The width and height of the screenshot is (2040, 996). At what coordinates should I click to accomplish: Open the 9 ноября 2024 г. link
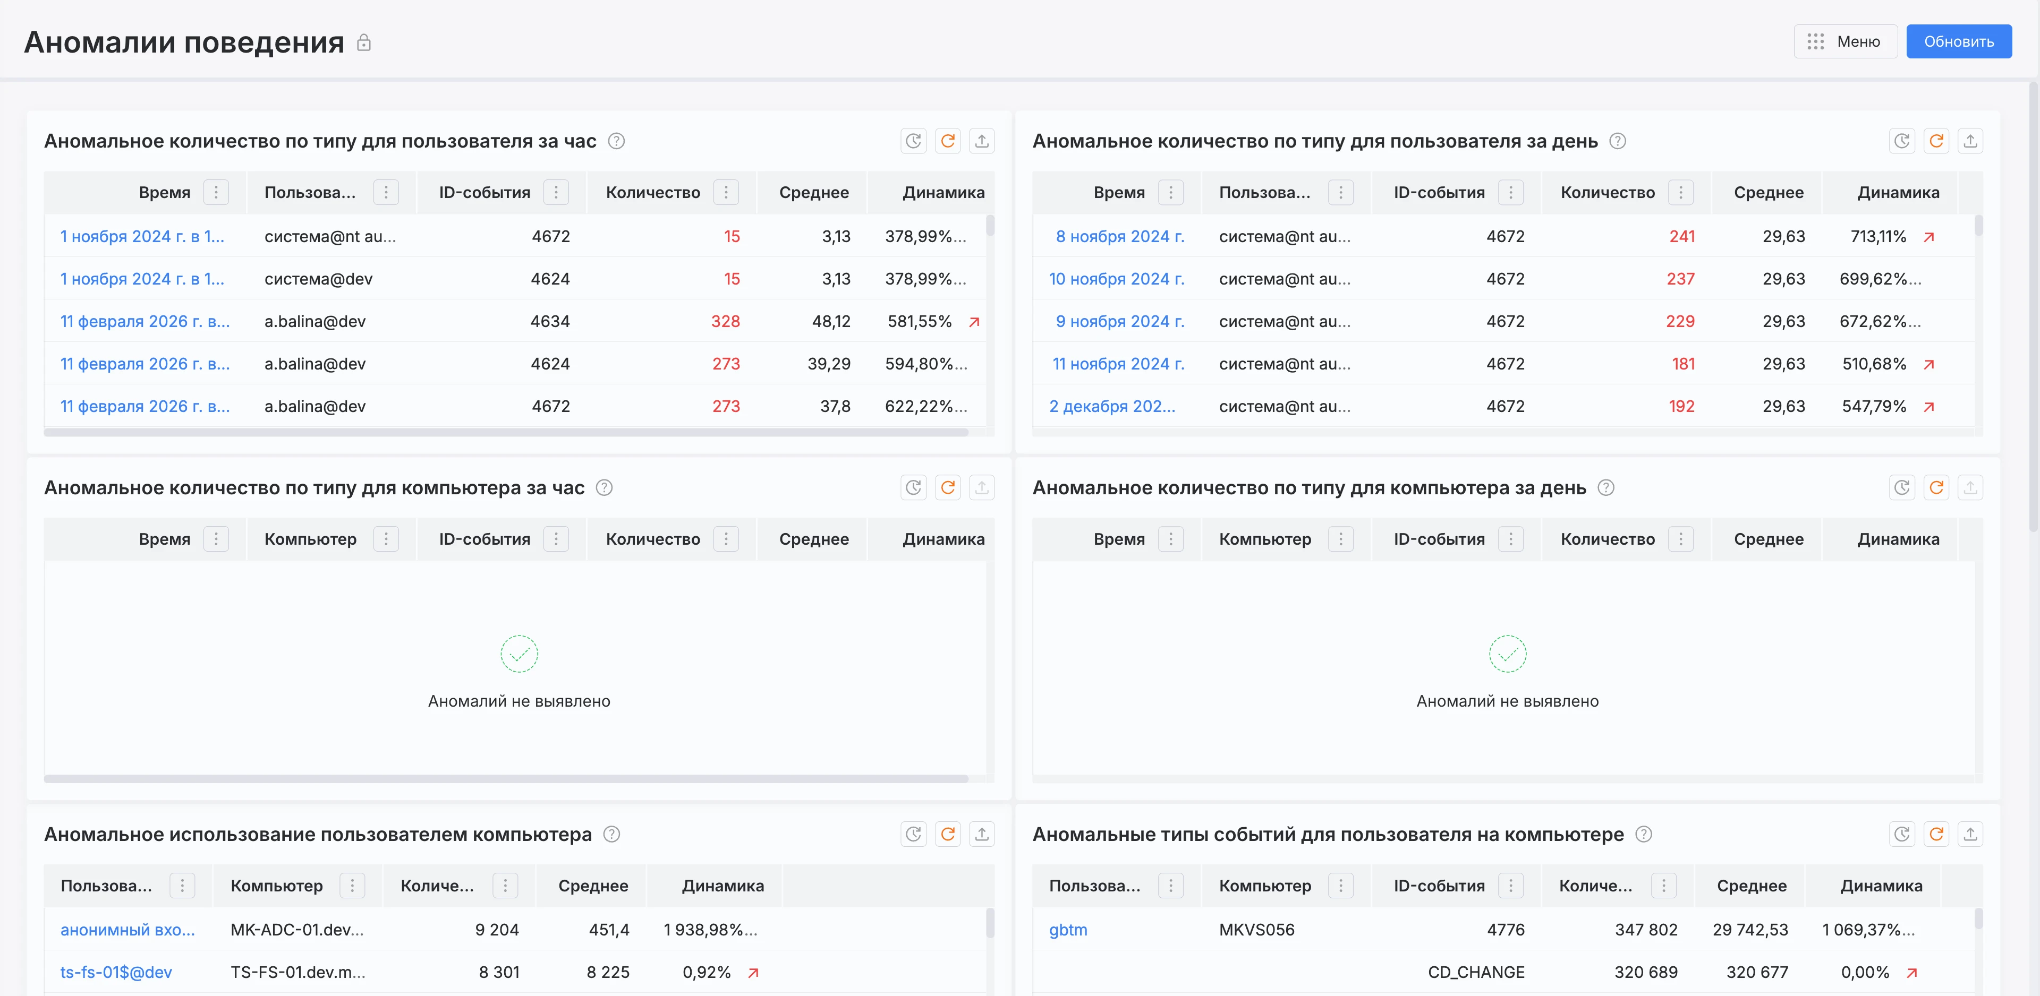tap(1120, 321)
